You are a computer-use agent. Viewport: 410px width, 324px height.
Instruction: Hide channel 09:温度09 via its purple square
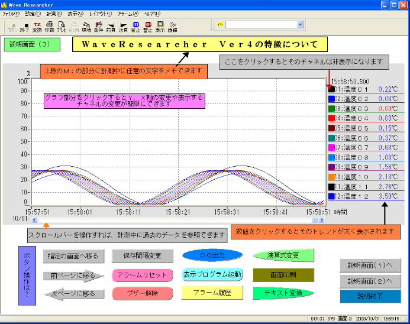[x=331, y=167]
